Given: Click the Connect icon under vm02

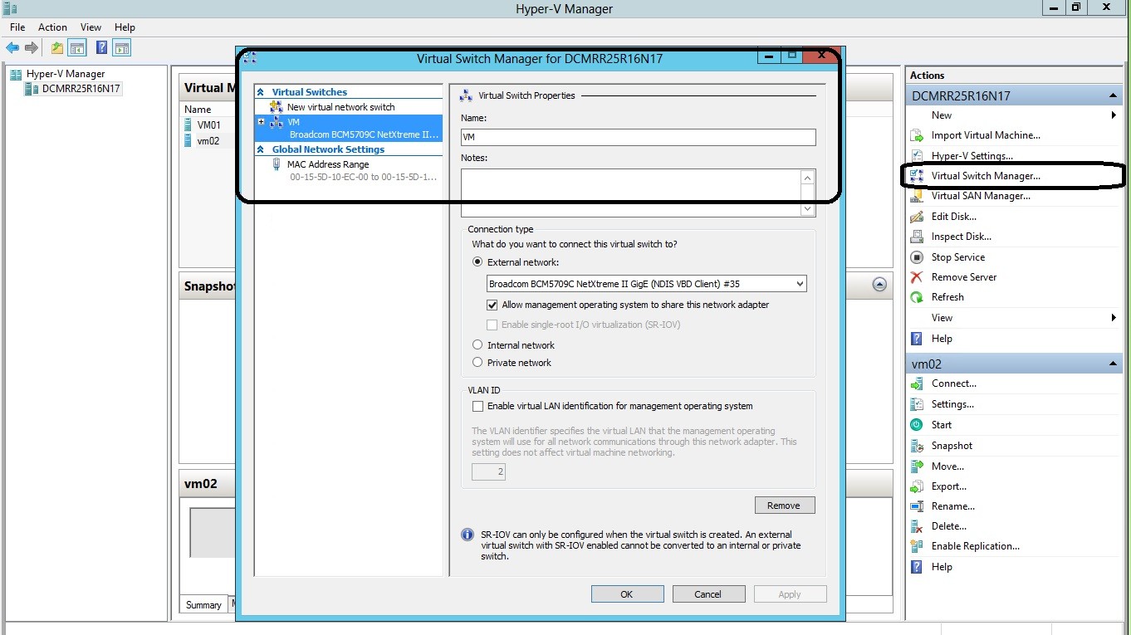Looking at the screenshot, I should 917,383.
